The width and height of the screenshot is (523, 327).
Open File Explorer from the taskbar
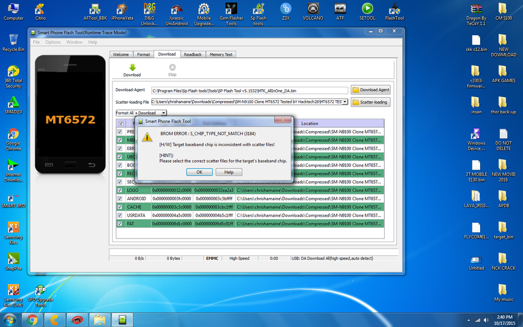100,320
